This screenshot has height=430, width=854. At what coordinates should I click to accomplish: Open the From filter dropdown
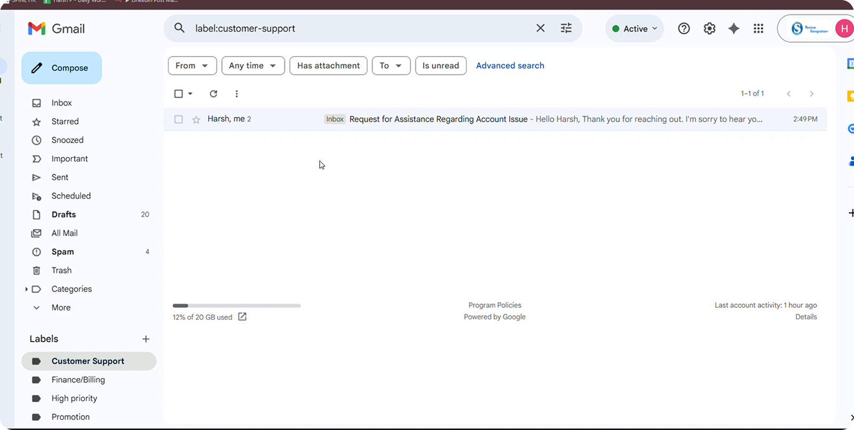tap(192, 66)
